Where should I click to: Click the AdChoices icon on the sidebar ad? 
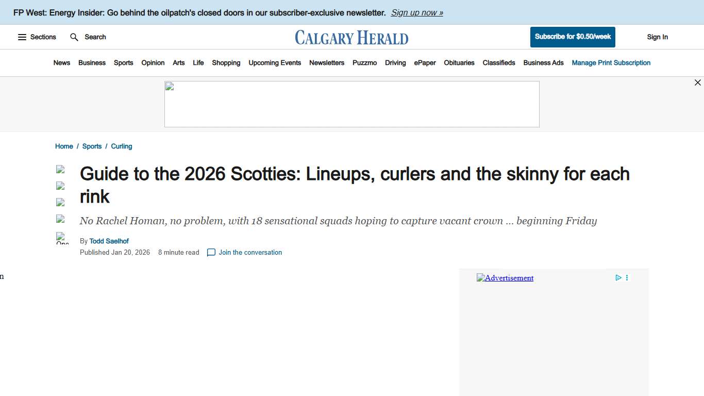[618, 277]
